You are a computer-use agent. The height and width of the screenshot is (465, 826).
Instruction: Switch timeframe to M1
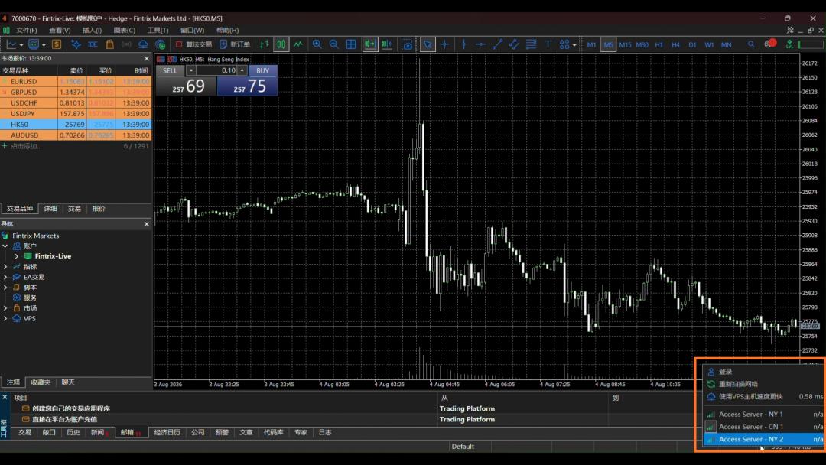point(591,45)
